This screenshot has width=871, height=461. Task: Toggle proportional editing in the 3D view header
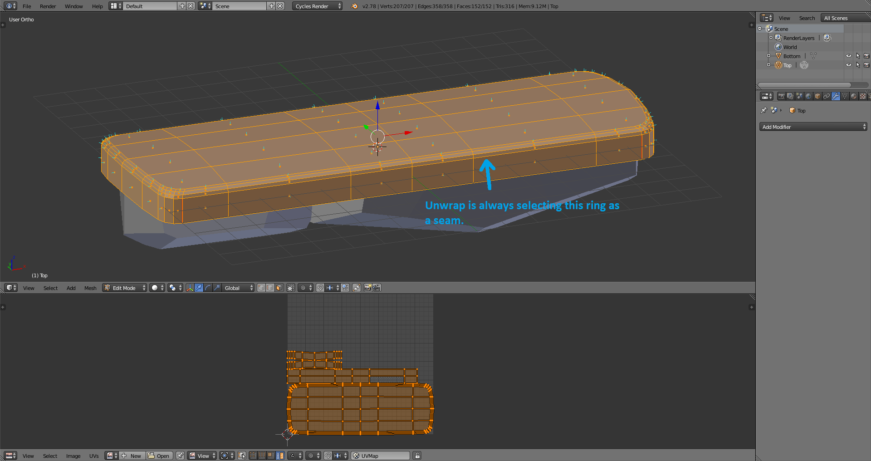coord(303,288)
